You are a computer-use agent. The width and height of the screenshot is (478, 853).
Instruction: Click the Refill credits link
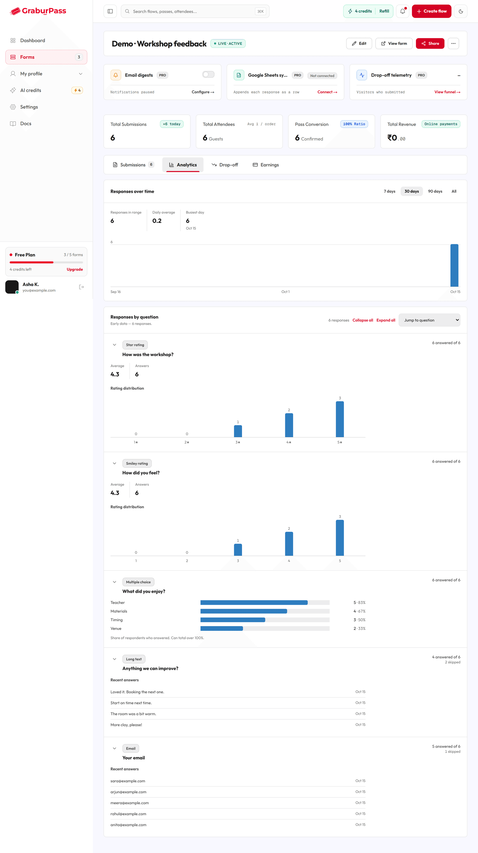(x=384, y=11)
